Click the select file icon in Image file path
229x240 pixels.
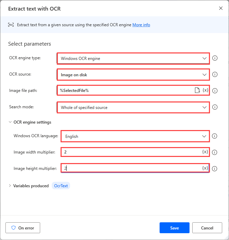(x=197, y=90)
